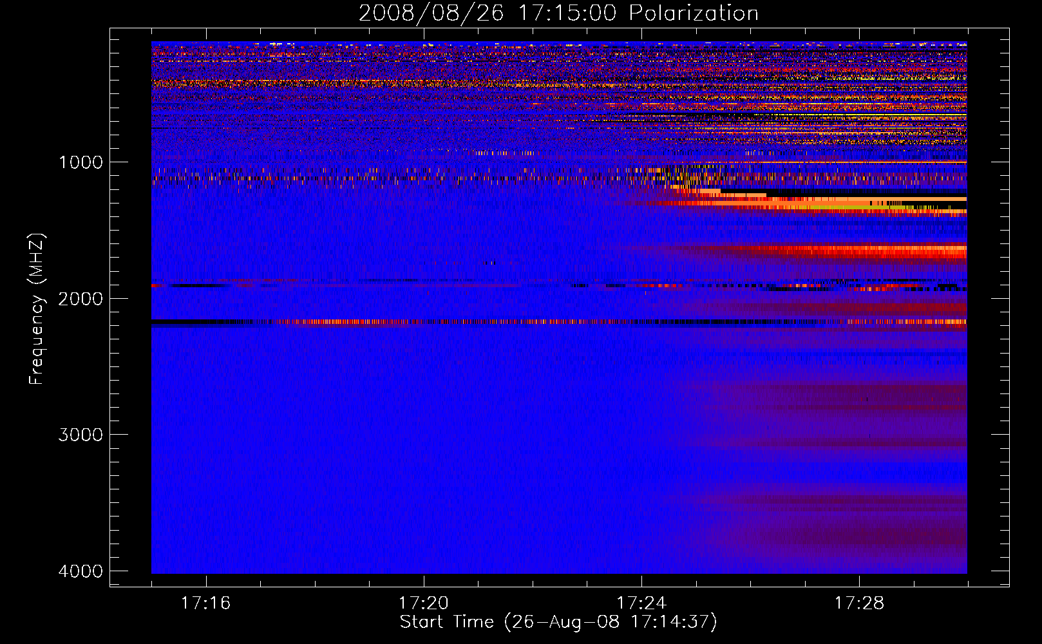Click the 1000 frequency tick label
This screenshot has height=644, width=1042.
[x=81, y=162]
